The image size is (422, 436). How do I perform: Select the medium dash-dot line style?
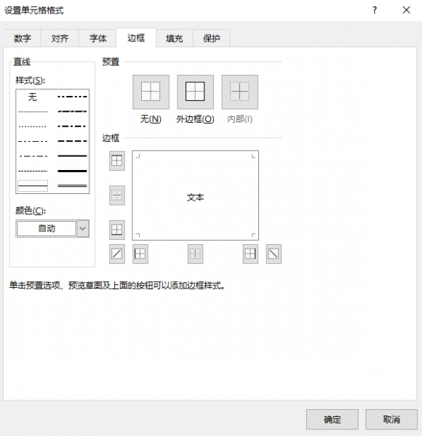72,126
